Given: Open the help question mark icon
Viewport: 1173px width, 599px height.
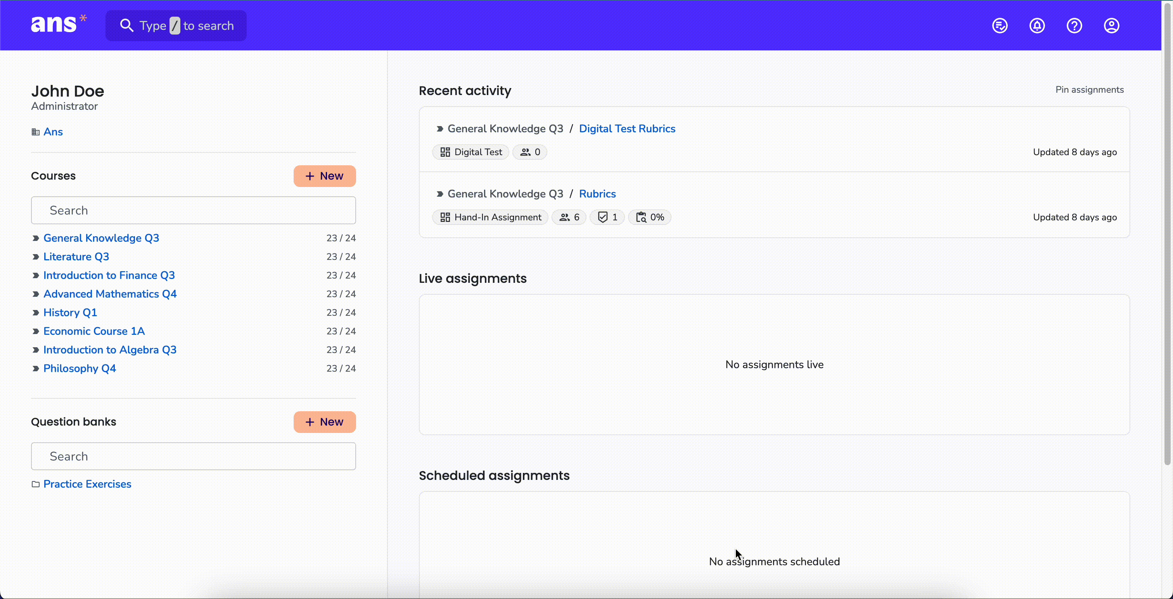Looking at the screenshot, I should tap(1074, 26).
